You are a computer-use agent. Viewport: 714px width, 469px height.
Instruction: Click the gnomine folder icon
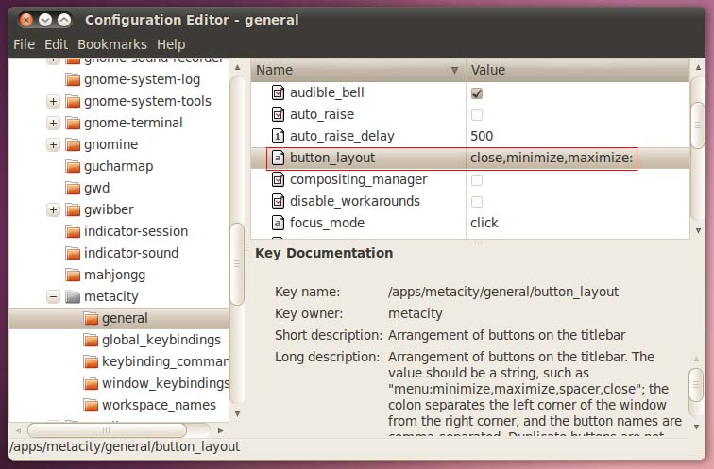(x=73, y=144)
